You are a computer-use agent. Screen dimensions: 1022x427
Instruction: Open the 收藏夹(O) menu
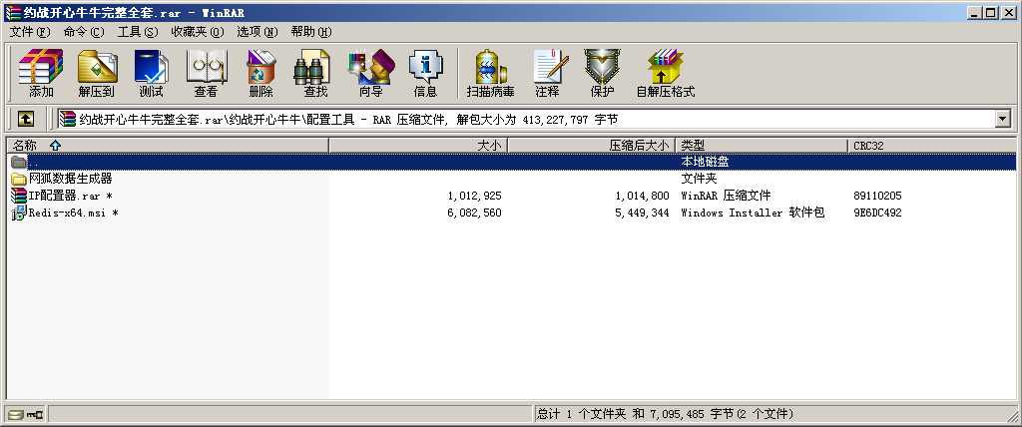(x=198, y=32)
